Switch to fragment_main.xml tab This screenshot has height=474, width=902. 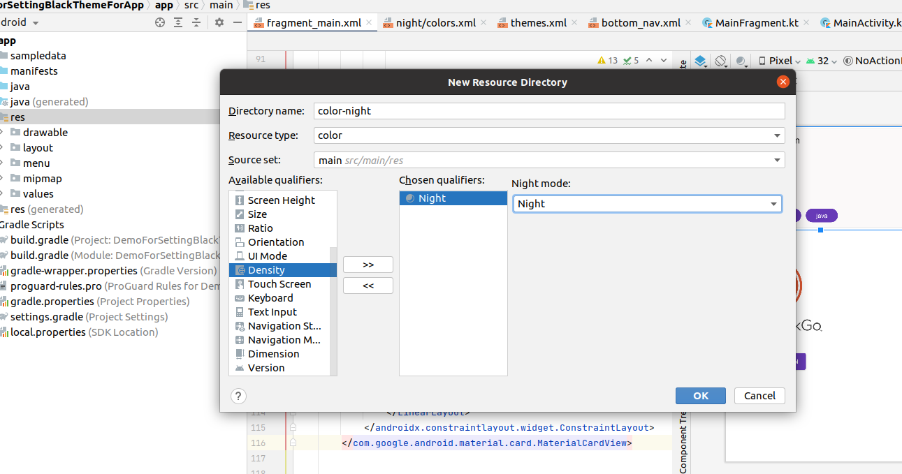[314, 22]
